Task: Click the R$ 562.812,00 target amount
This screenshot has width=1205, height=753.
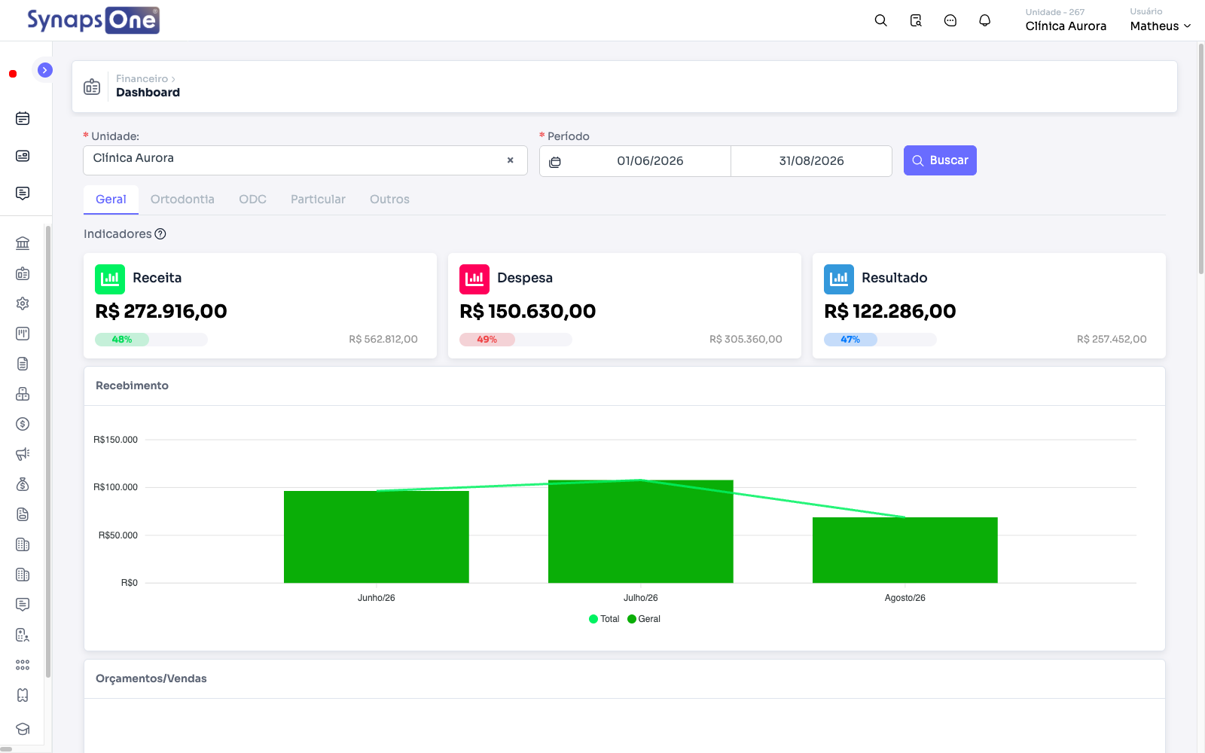Action: pyautogui.click(x=383, y=340)
